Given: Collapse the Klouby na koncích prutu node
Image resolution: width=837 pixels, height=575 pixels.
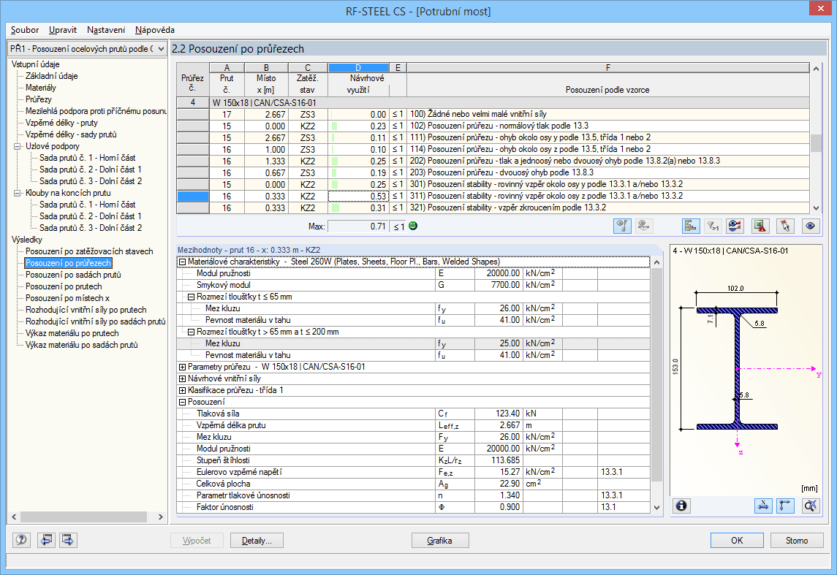Looking at the screenshot, I should pyautogui.click(x=17, y=193).
